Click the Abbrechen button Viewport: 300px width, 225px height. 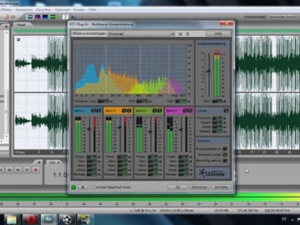199,187
